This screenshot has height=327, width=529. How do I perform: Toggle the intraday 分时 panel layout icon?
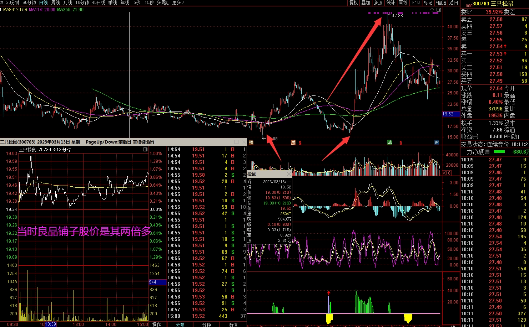click(145, 150)
